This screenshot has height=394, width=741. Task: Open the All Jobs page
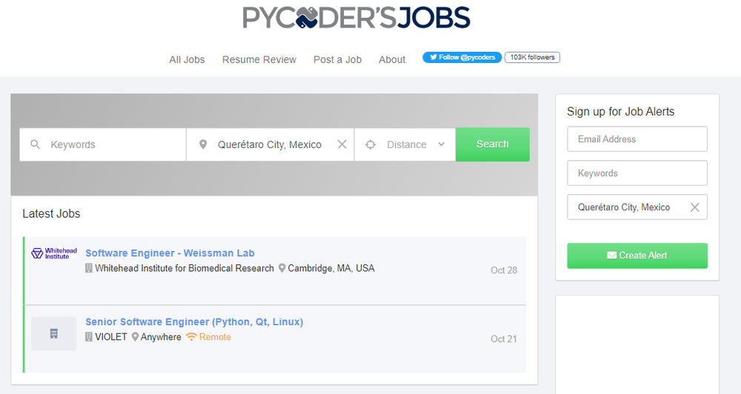coord(187,59)
